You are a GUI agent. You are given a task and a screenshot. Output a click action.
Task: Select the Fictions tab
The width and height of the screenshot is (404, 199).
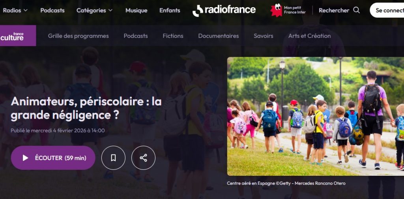point(173,36)
